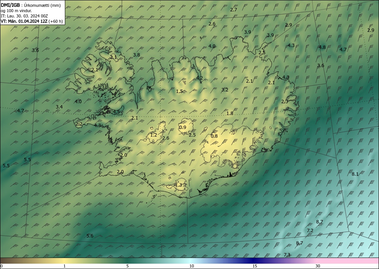Click the map value 3.4
This screenshot has height=269, width=379.
pos(59,107)
